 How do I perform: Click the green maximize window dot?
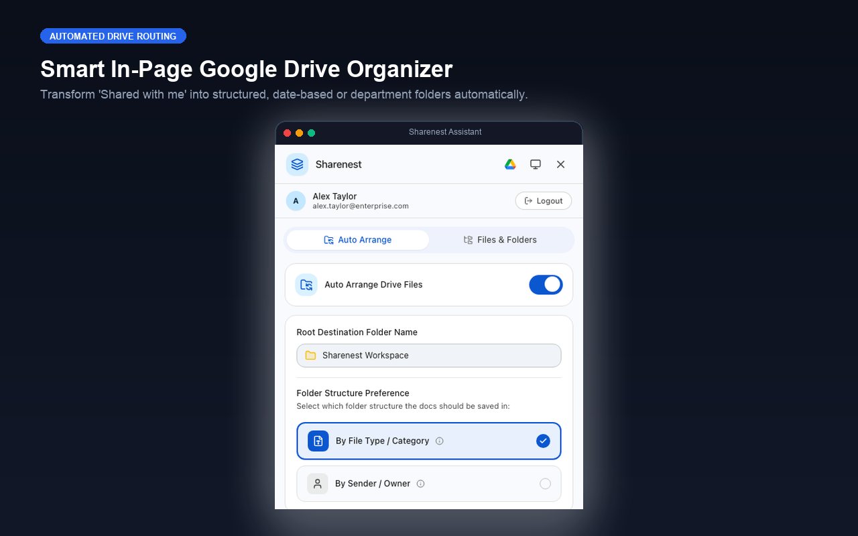point(311,133)
